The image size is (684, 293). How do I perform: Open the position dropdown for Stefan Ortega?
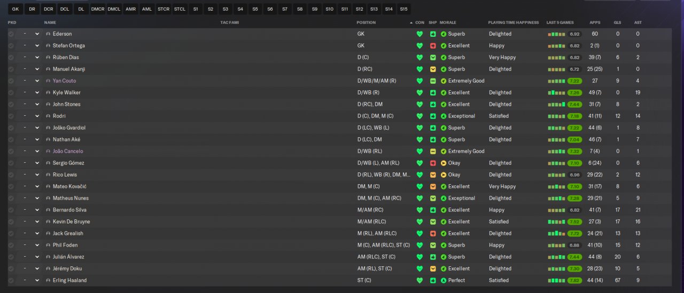pos(29,45)
